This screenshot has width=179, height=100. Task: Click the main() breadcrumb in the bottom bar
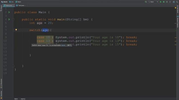coord(23,99)
